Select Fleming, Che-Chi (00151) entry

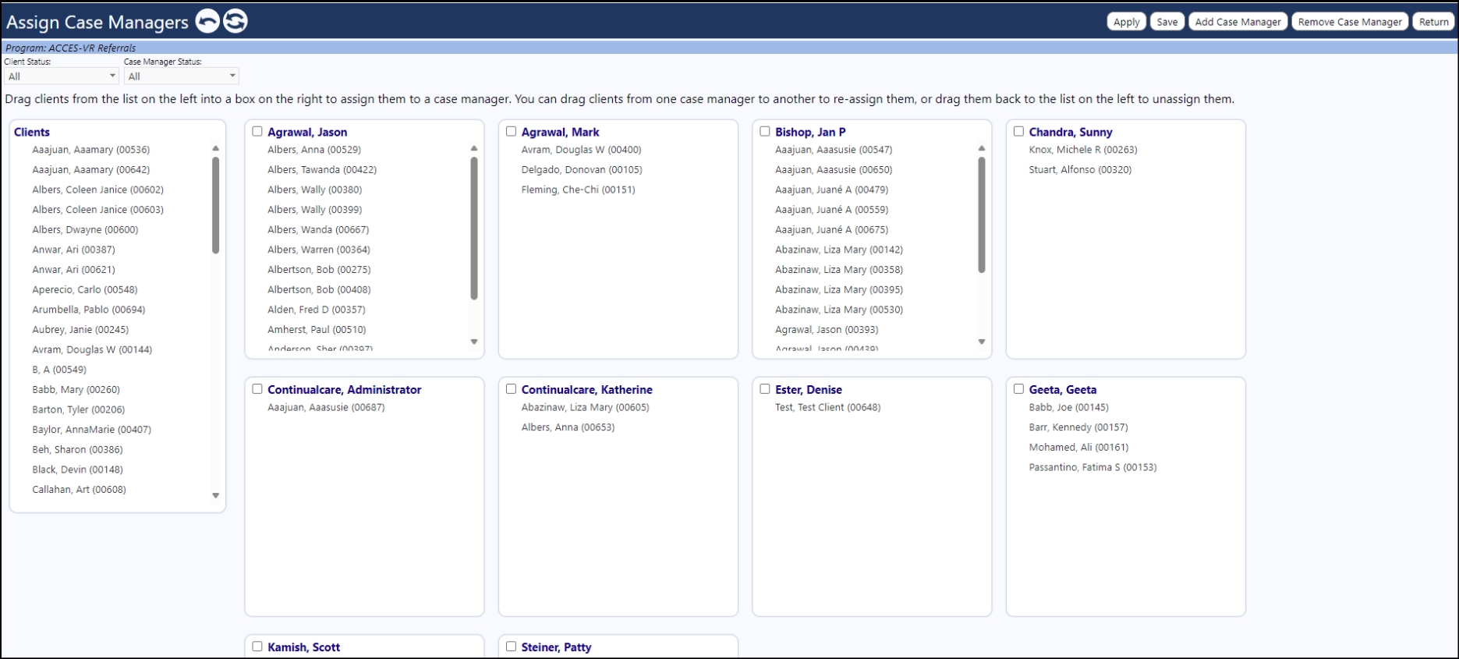pos(579,190)
